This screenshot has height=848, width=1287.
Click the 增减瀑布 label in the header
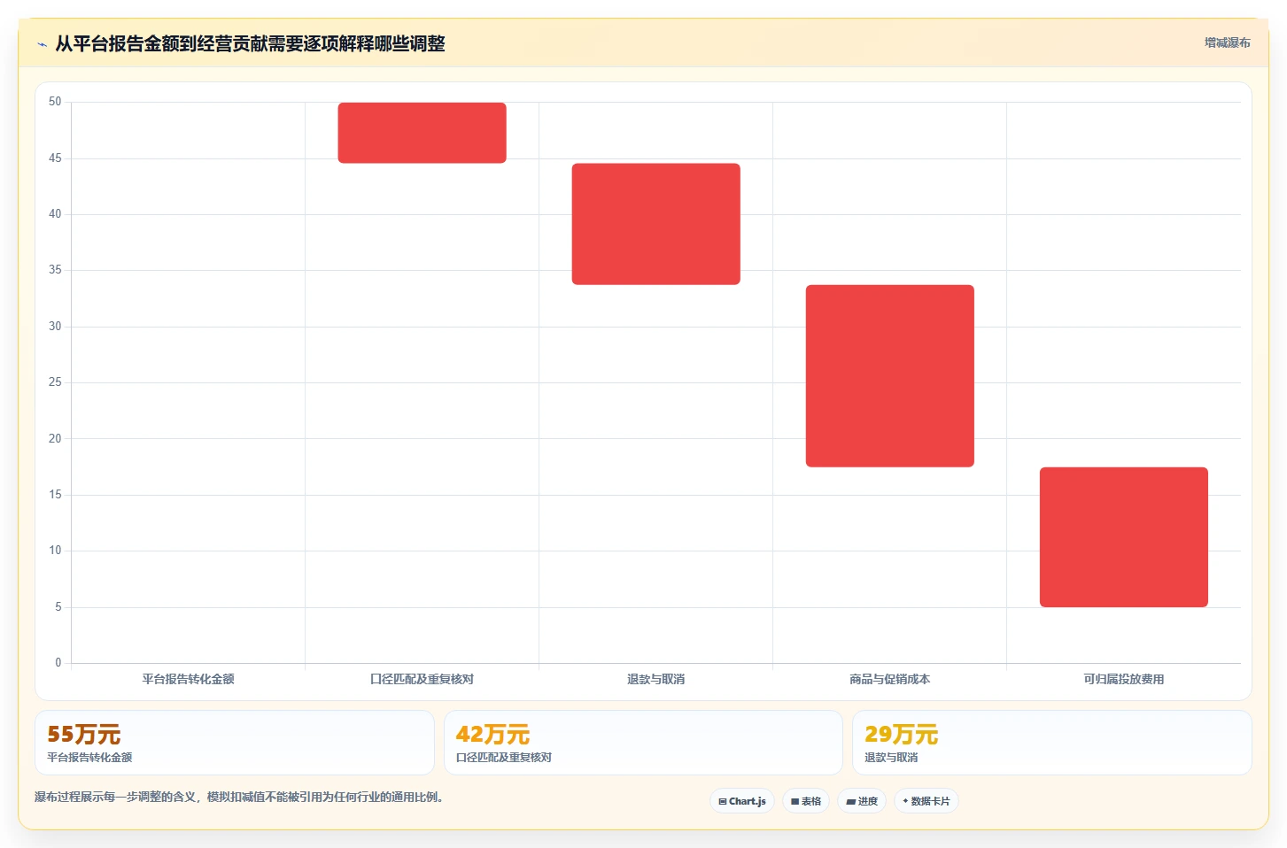[1227, 42]
